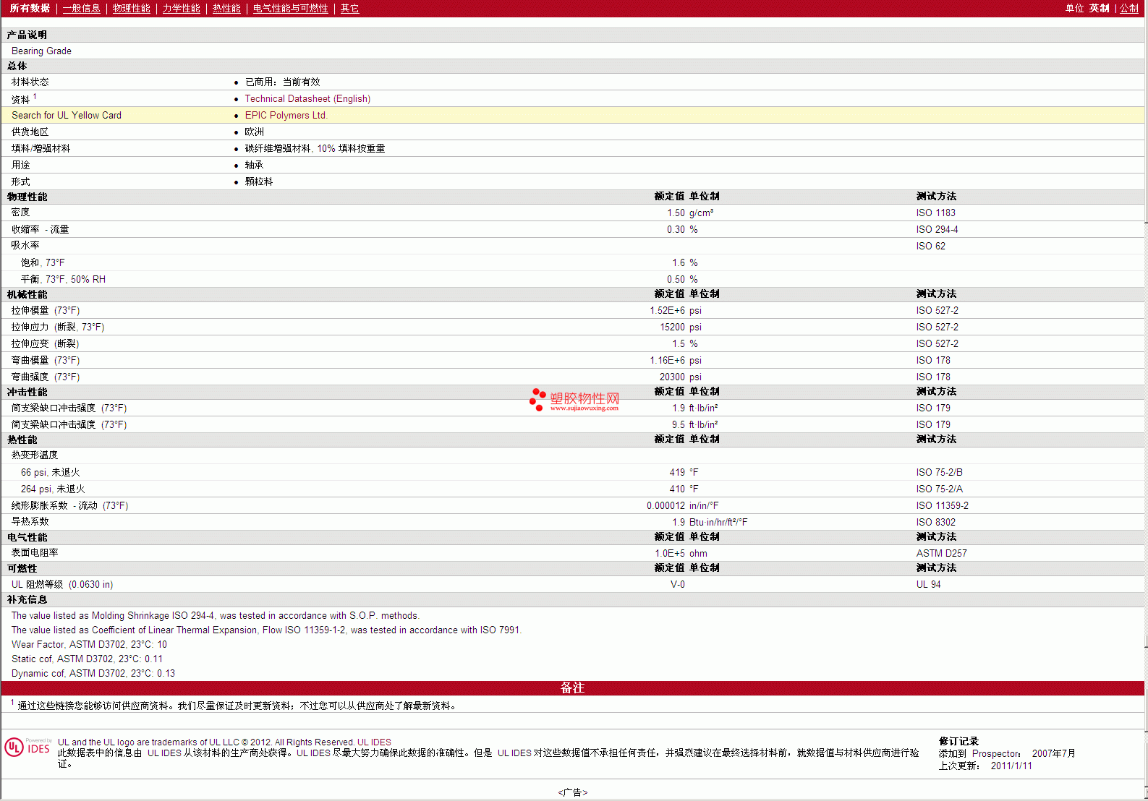Click Search for UL Yellow Card
This screenshot has width=1148, height=801.
point(67,116)
